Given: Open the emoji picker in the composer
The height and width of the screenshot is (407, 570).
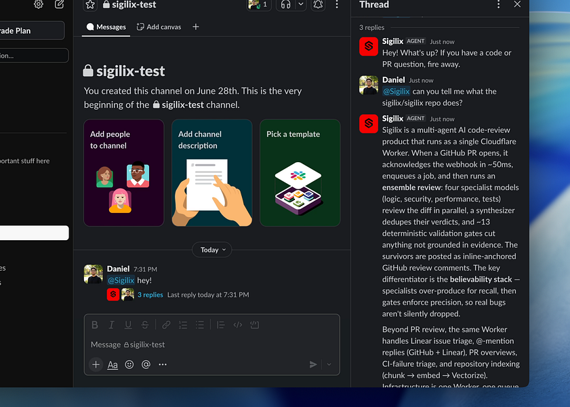Looking at the screenshot, I should click(129, 364).
